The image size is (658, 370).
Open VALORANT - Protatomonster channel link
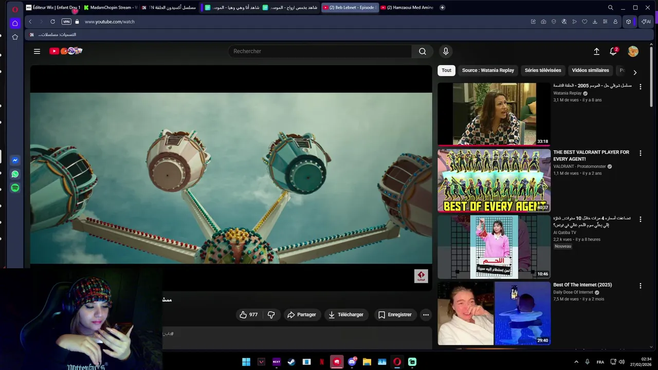click(x=579, y=166)
